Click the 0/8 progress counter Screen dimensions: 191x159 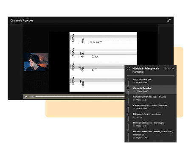[167, 69]
